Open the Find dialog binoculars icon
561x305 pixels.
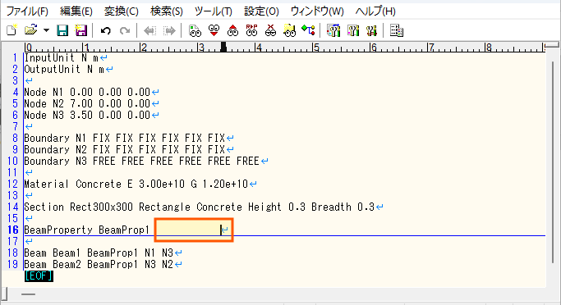[x=195, y=30]
